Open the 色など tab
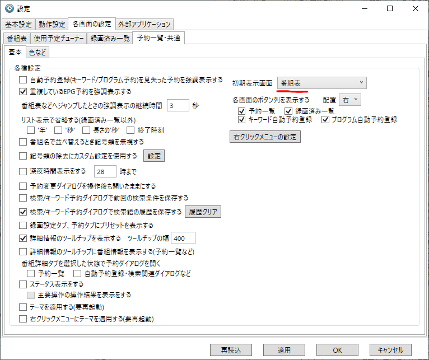 click(38, 52)
